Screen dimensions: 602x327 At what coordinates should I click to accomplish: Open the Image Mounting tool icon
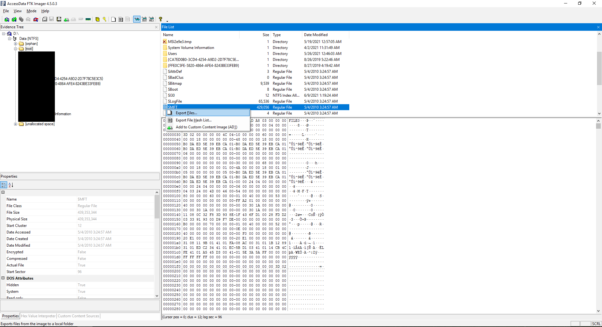coord(21,19)
